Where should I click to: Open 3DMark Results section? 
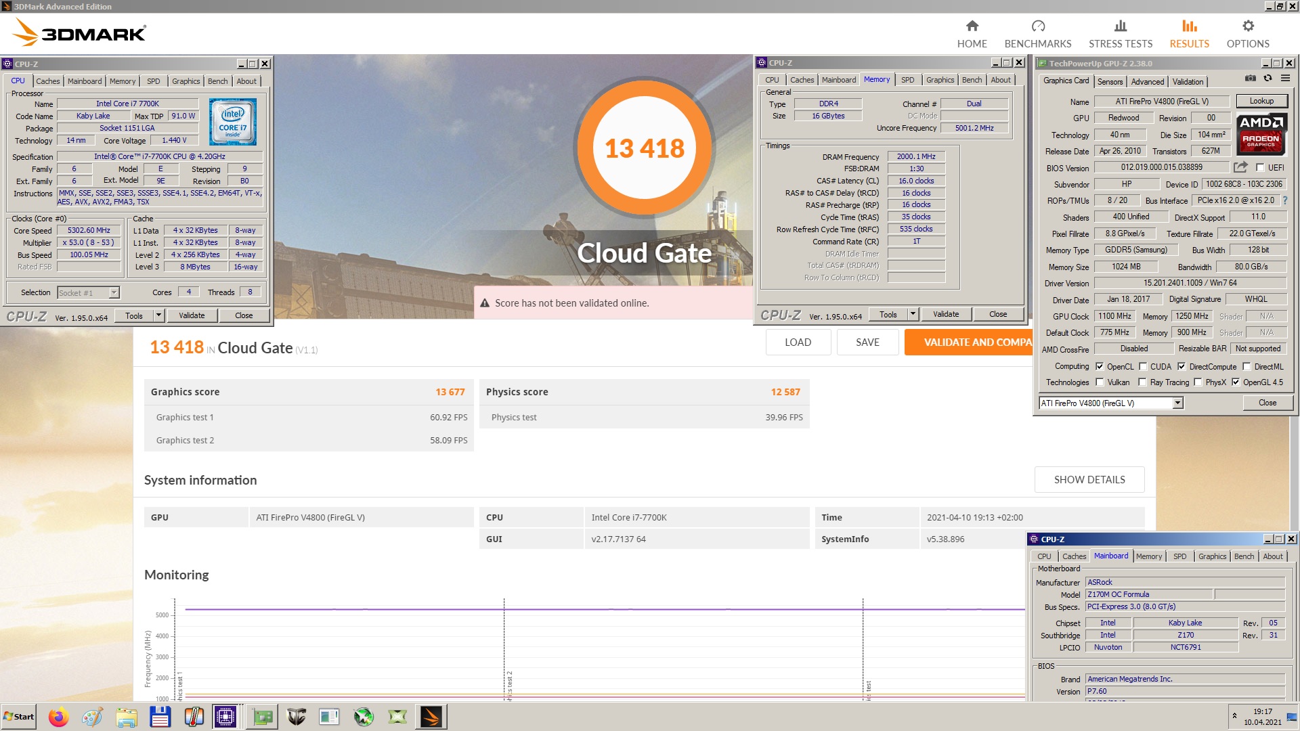1189,34
